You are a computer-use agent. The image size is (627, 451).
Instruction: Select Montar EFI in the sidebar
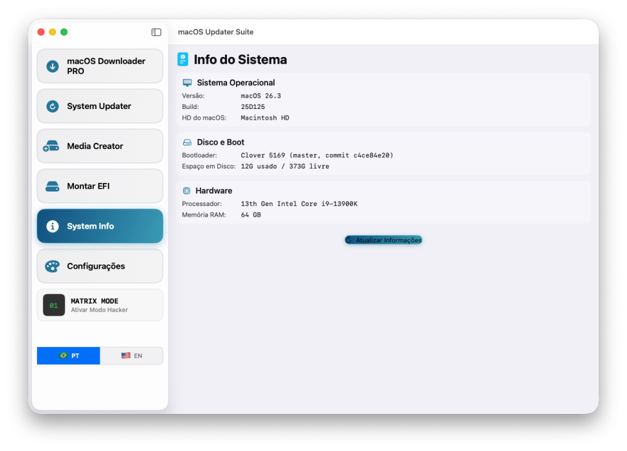coord(100,186)
